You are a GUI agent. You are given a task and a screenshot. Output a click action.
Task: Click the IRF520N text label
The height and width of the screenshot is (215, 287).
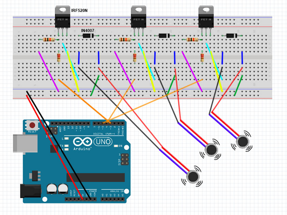(79, 11)
